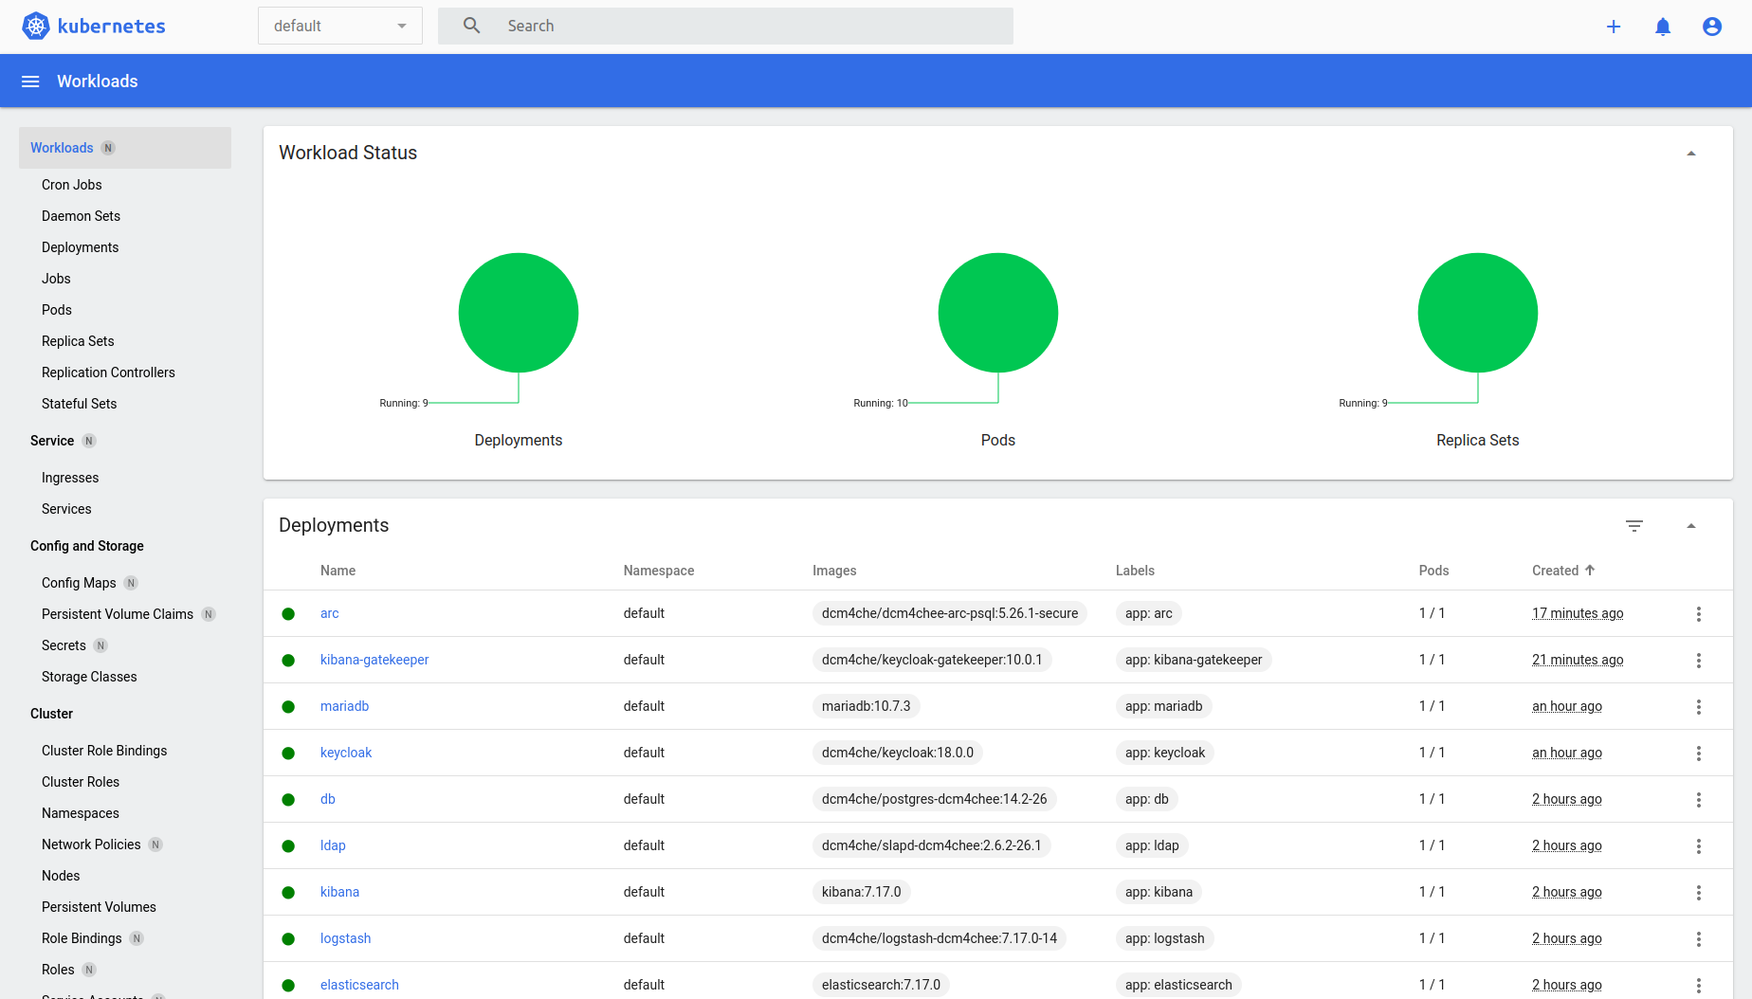
Task: Open the arc deployment link
Action: pyautogui.click(x=330, y=613)
